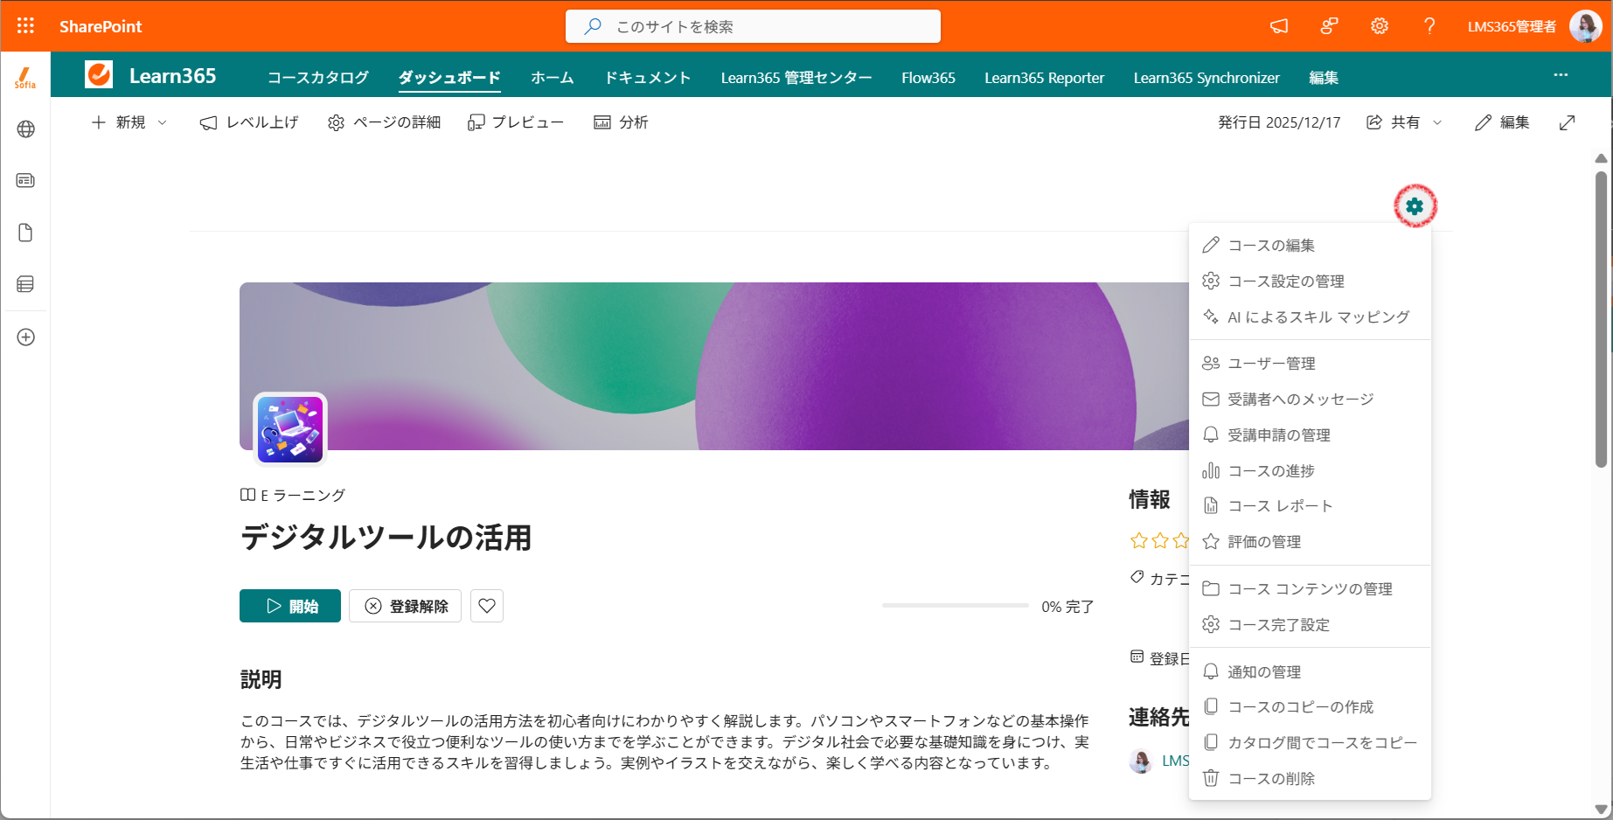Screen dimensions: 1613x820
Task: Open ユーザー管理 from the menu
Action: (1310, 364)
